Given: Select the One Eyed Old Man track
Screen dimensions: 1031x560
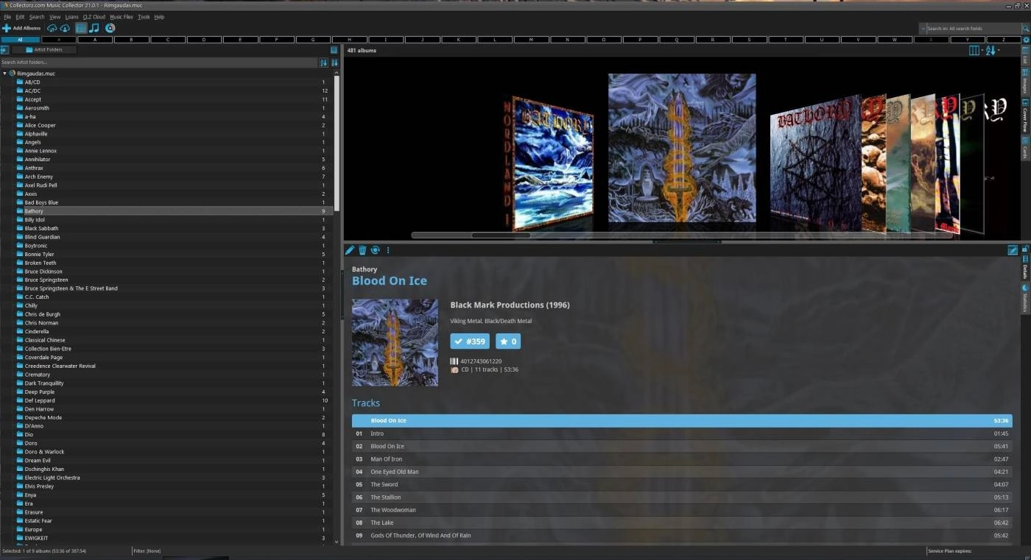Looking at the screenshot, I should pyautogui.click(x=682, y=472).
